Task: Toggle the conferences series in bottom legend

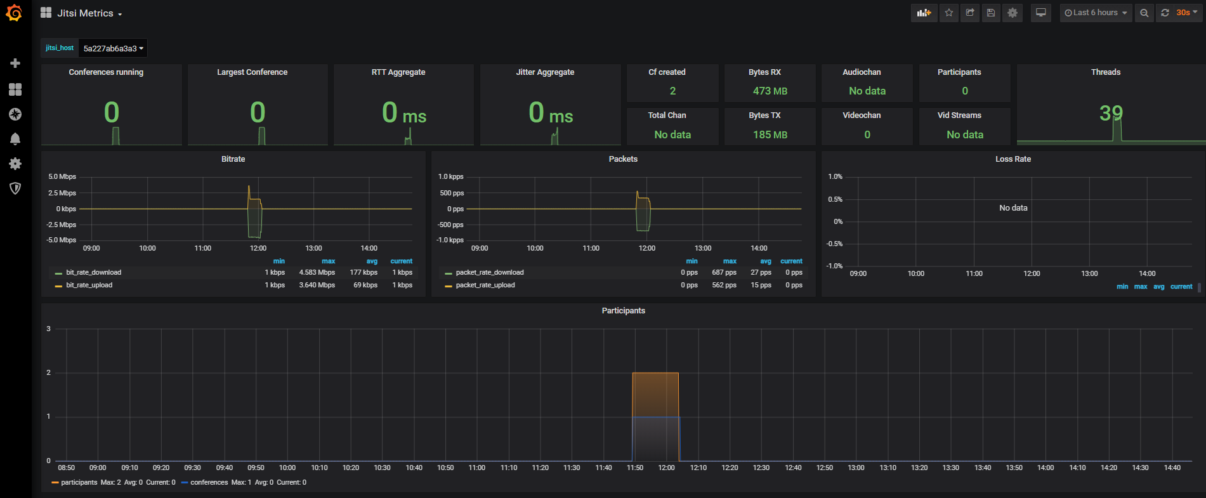Action: coord(209,483)
